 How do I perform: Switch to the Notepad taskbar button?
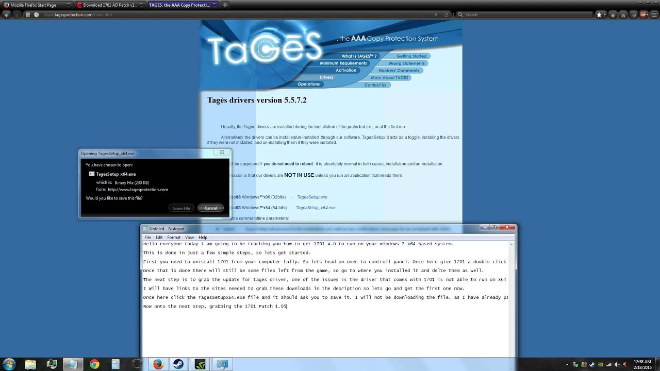(73, 364)
